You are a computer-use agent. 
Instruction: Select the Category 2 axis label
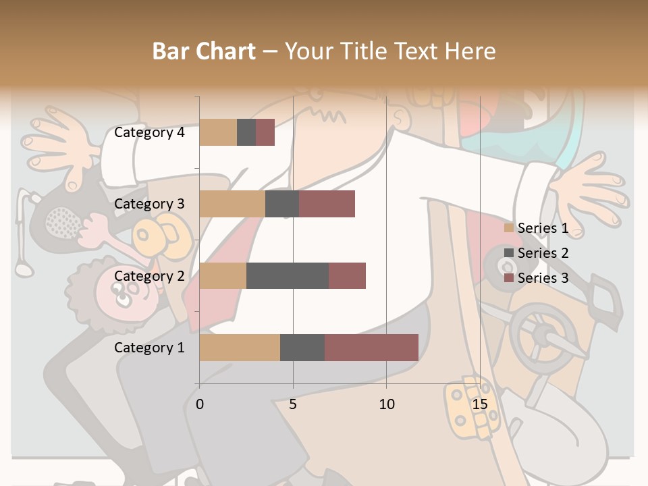[x=149, y=276]
